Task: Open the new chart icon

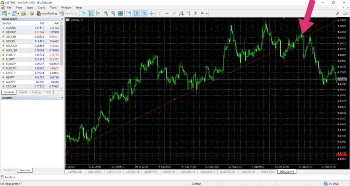Action: (4, 13)
